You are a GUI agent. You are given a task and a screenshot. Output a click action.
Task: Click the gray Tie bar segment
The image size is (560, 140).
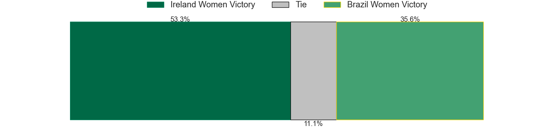coord(313,71)
